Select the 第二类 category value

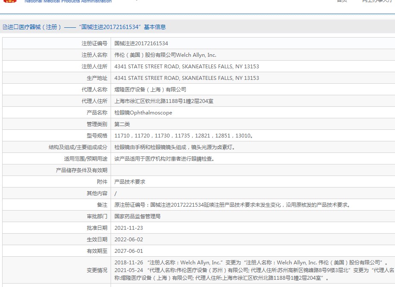[122, 124]
